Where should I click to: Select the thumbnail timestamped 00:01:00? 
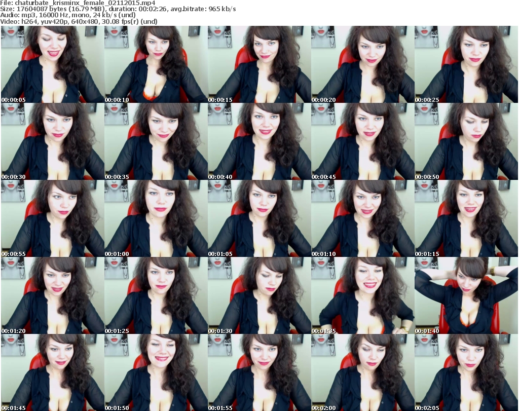[x=156, y=219]
